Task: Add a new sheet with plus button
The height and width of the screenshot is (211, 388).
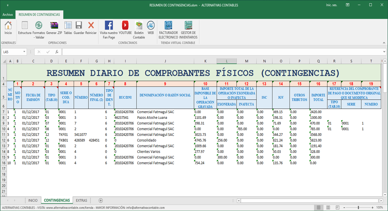Action: (x=101, y=201)
